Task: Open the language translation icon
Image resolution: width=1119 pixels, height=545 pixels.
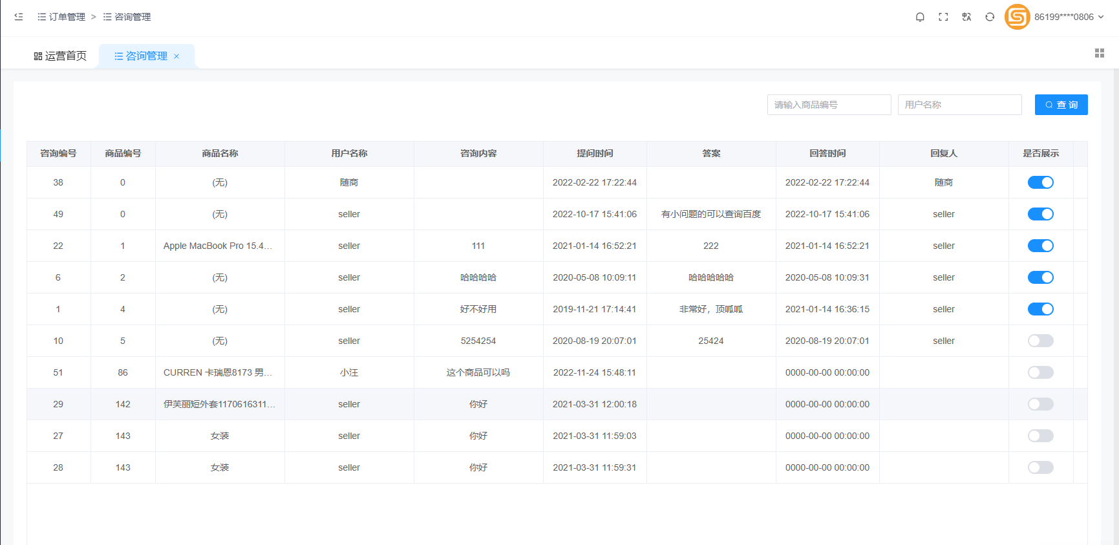Action: (966, 17)
